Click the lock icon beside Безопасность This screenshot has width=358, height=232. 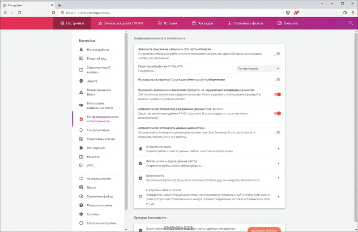click(x=141, y=178)
